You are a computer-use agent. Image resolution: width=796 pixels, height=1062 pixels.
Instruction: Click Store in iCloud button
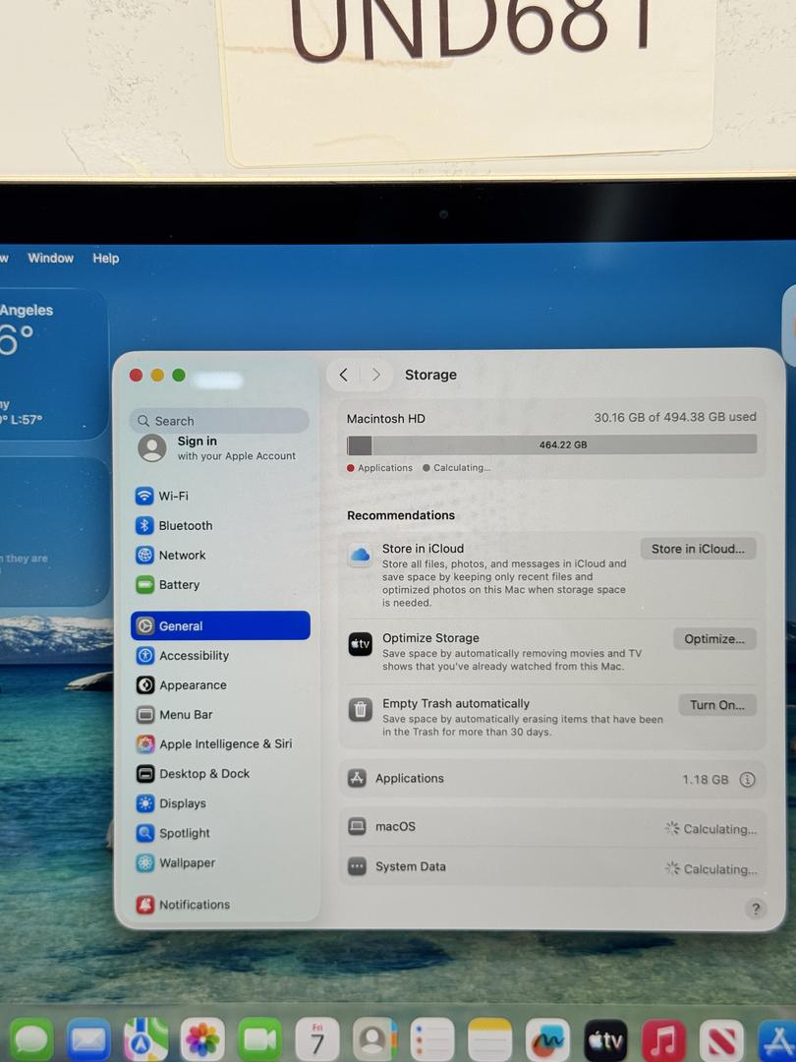pos(698,549)
